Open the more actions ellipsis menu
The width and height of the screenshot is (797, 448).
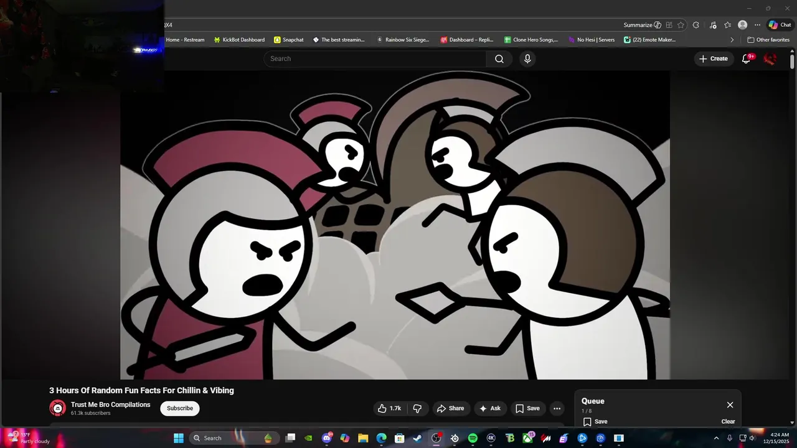[x=557, y=408]
